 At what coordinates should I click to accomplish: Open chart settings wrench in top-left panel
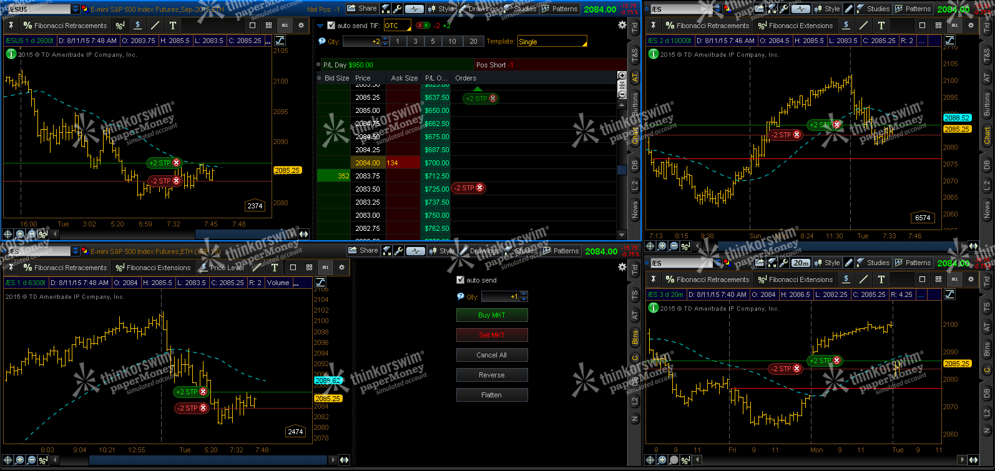point(397,9)
